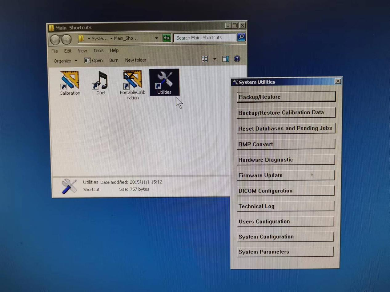The width and height of the screenshot is (390, 292).
Task: Click the Change your view icon
Action: 205,59
